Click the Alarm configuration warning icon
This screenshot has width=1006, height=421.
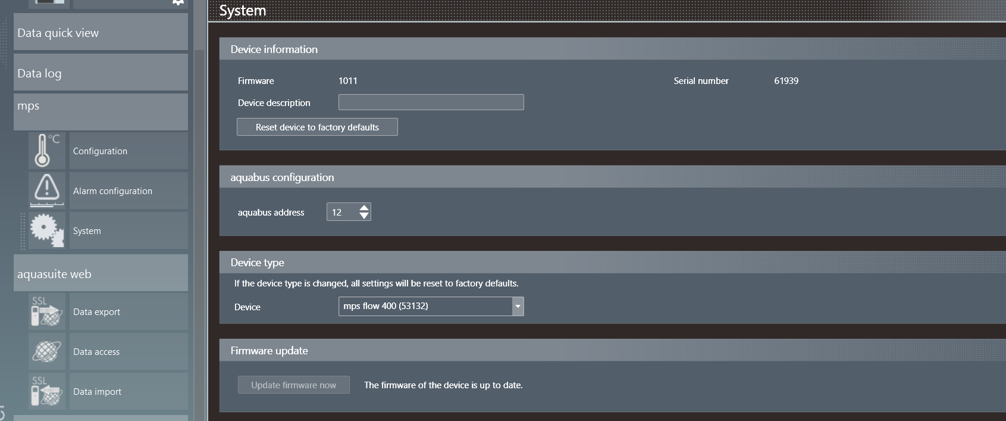46,191
